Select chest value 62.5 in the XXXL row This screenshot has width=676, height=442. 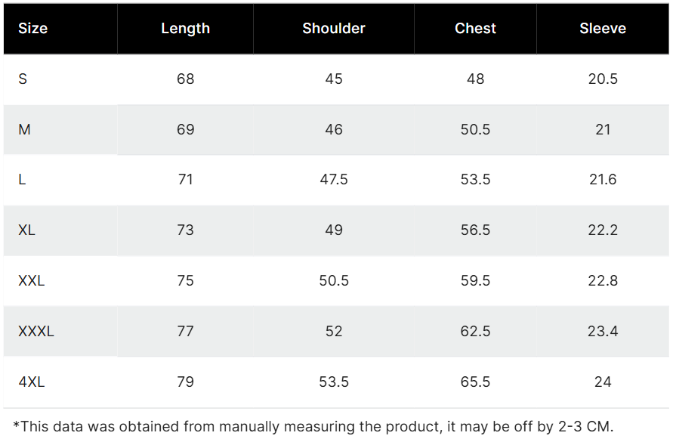475,331
